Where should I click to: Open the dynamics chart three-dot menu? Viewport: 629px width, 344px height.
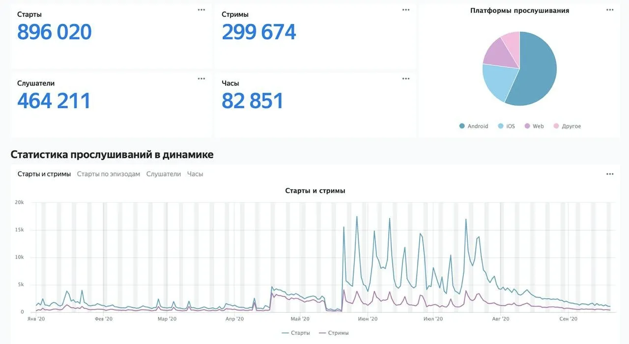coord(610,174)
